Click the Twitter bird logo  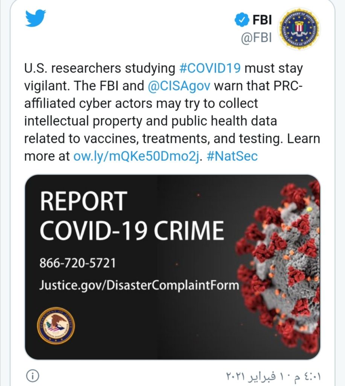(x=35, y=18)
